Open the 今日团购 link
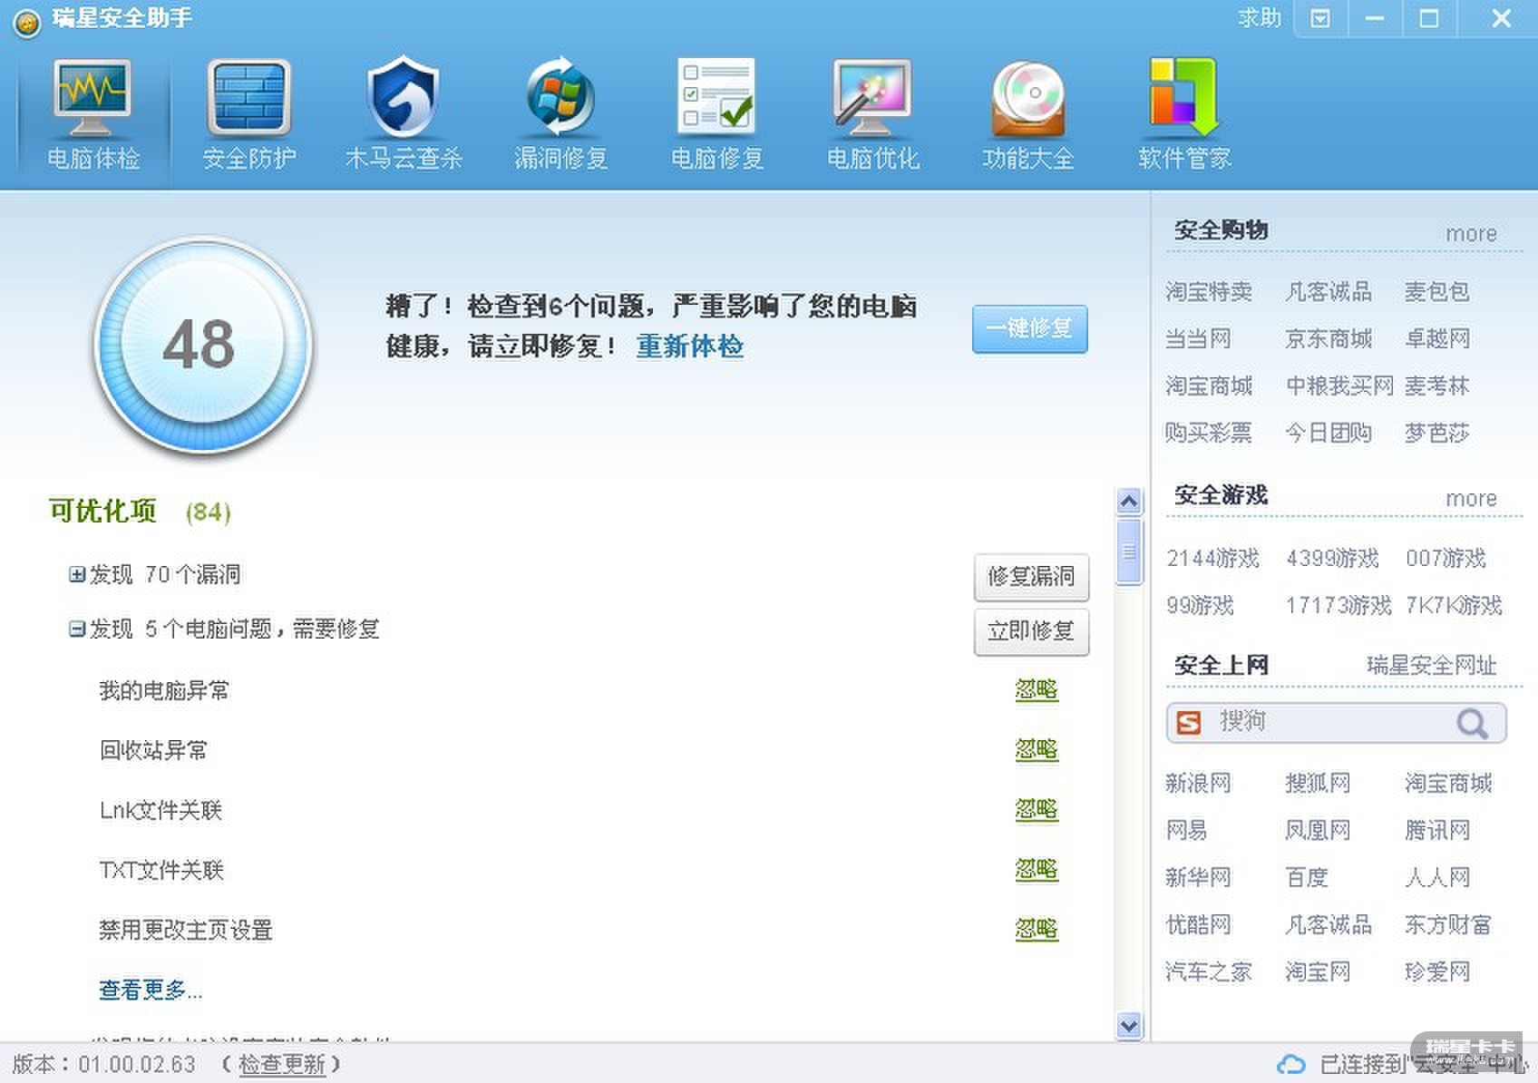 tap(1329, 434)
